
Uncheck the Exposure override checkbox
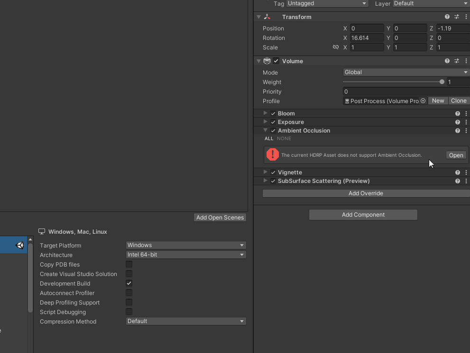[x=273, y=122]
